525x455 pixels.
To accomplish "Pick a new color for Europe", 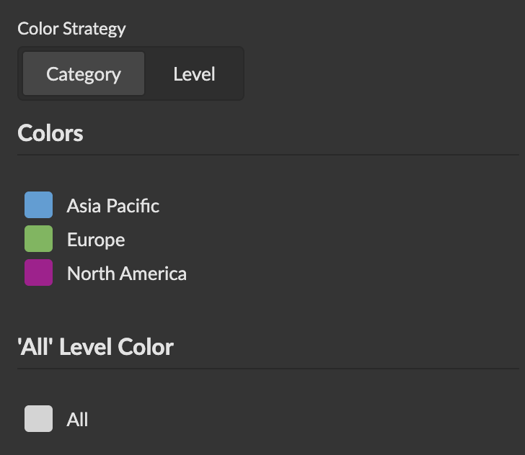I will pos(38,239).
